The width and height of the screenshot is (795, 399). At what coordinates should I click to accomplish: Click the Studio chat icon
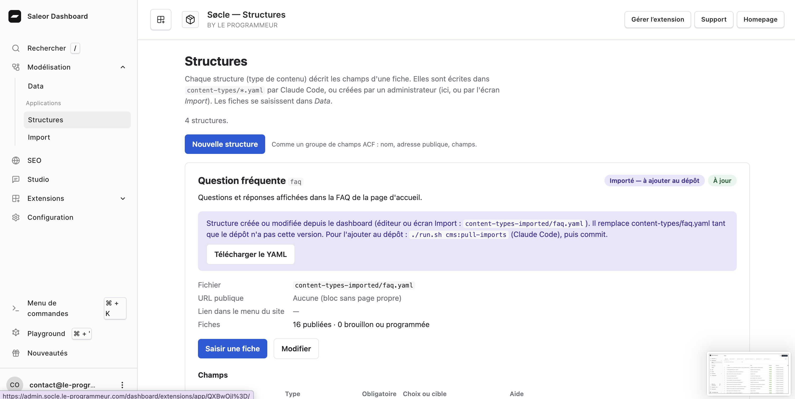(16, 179)
